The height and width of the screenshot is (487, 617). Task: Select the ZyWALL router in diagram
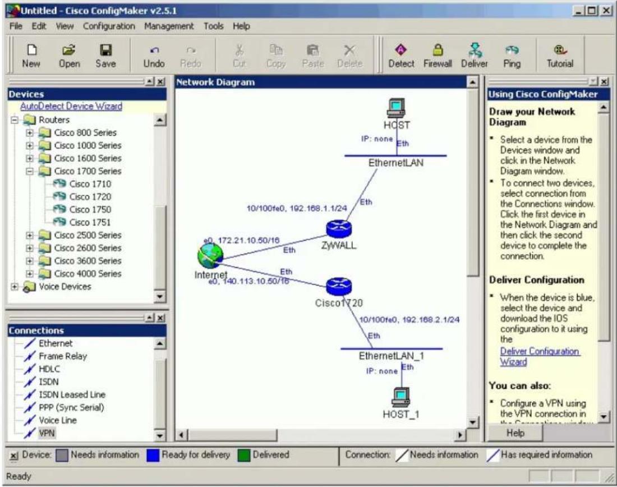[339, 229]
